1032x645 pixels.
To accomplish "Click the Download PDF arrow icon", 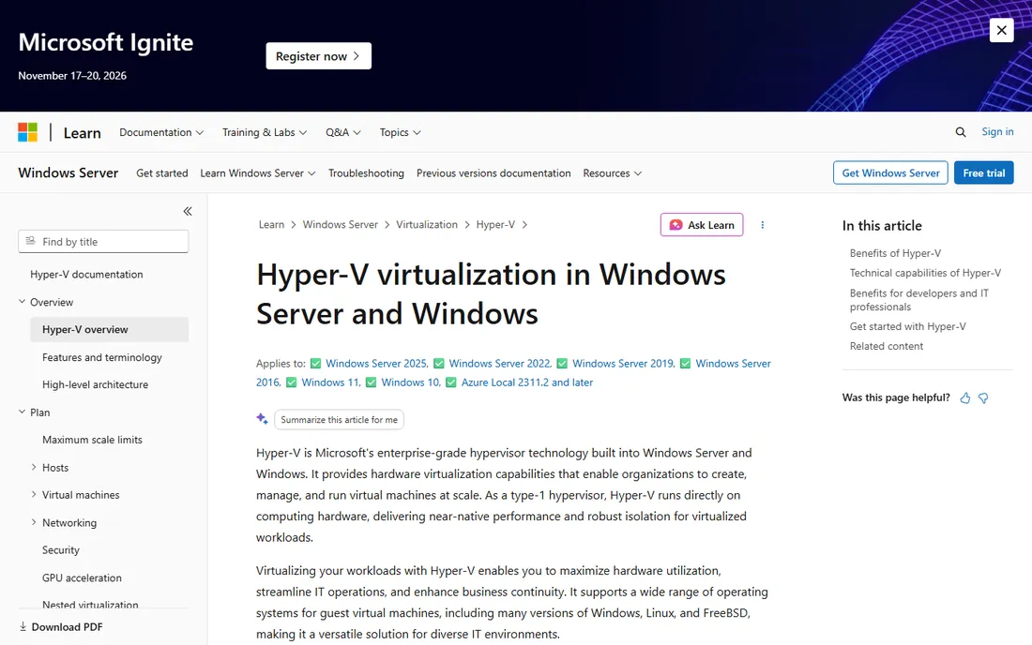I will [x=23, y=626].
